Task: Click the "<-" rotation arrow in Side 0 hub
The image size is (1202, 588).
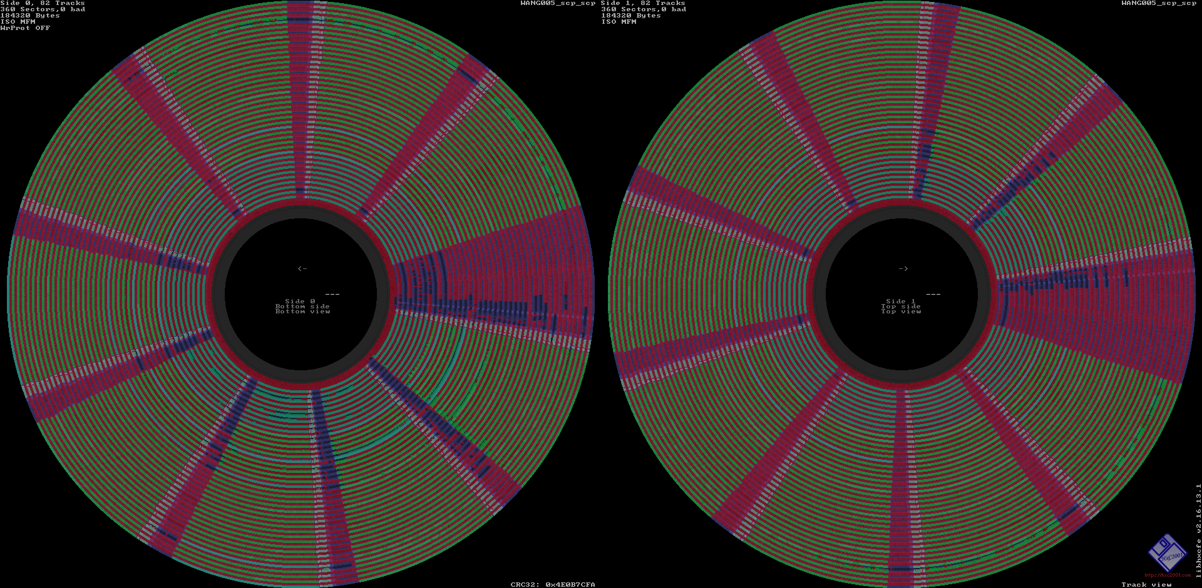Action: 302,268
